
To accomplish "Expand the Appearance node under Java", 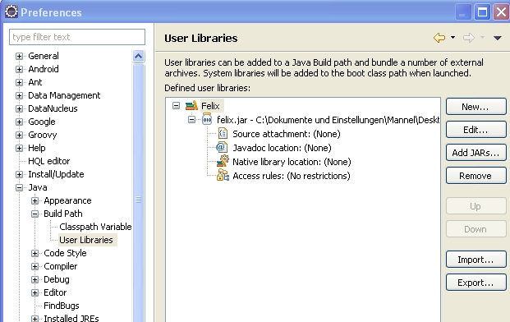I will (x=34, y=200).
